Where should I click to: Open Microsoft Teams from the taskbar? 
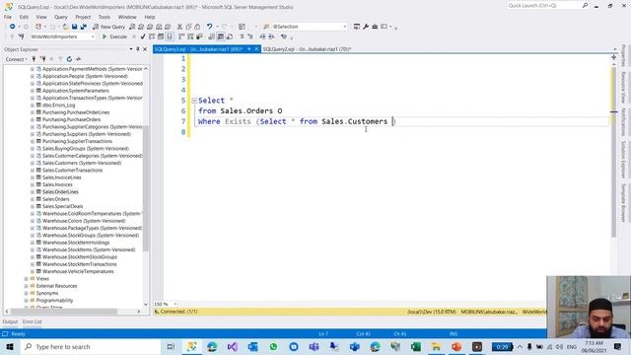(314, 346)
